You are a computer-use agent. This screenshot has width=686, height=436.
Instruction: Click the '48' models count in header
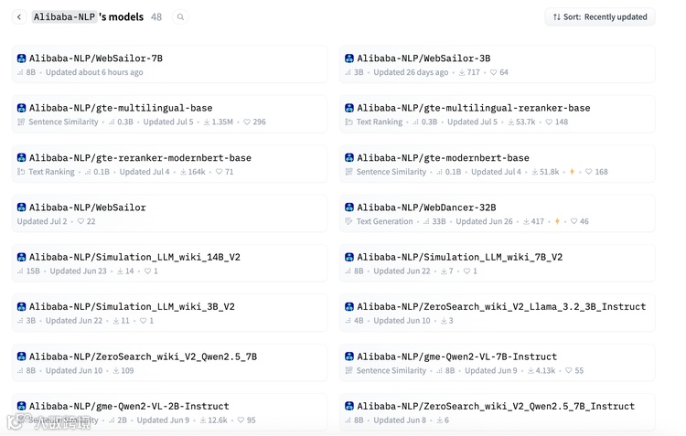tap(156, 17)
